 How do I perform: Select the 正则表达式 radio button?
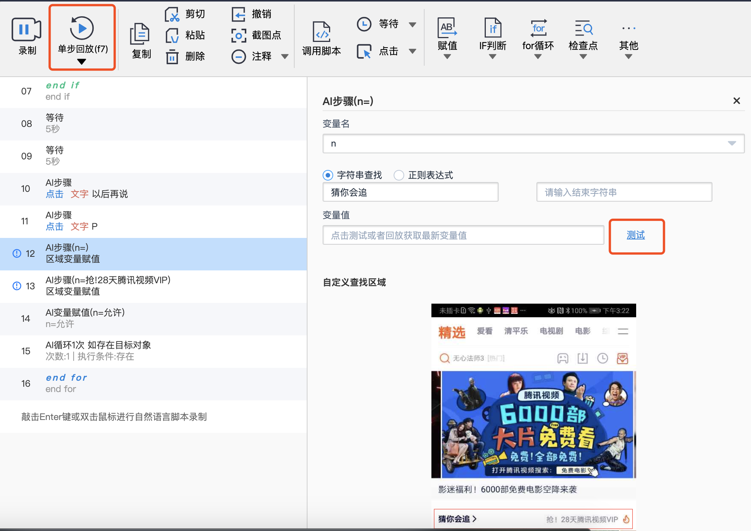399,175
